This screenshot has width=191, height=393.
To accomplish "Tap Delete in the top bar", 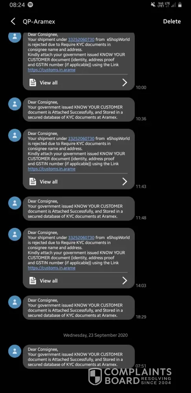I will click(172, 21).
